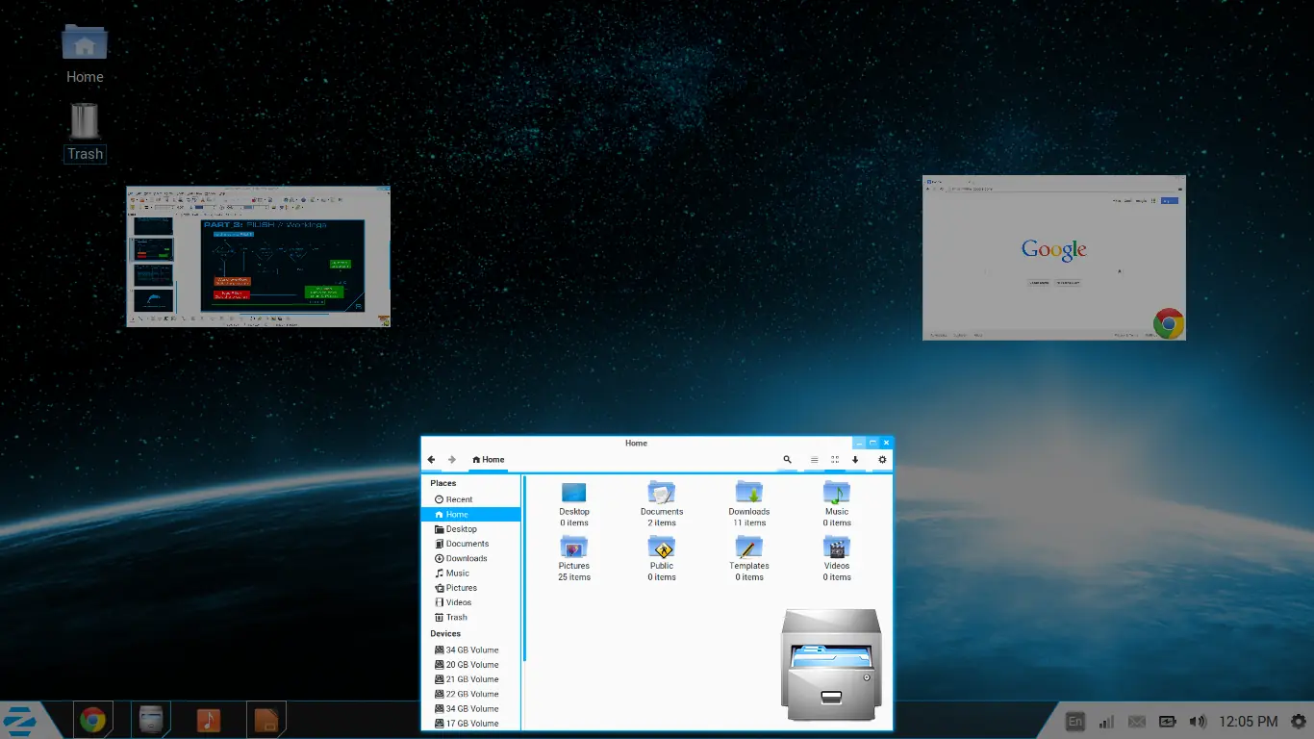Select the 17 GB Volume device
This screenshot has height=739, width=1314.
coord(471,724)
